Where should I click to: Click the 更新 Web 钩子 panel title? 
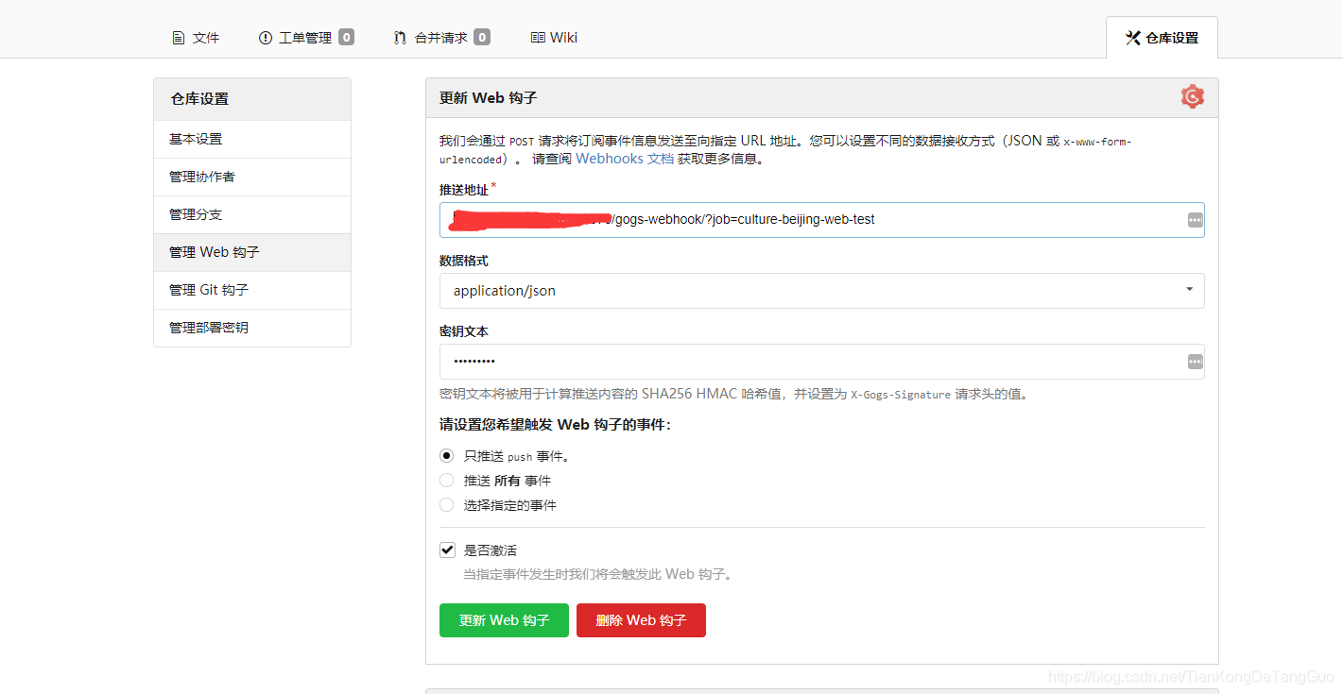(x=489, y=98)
